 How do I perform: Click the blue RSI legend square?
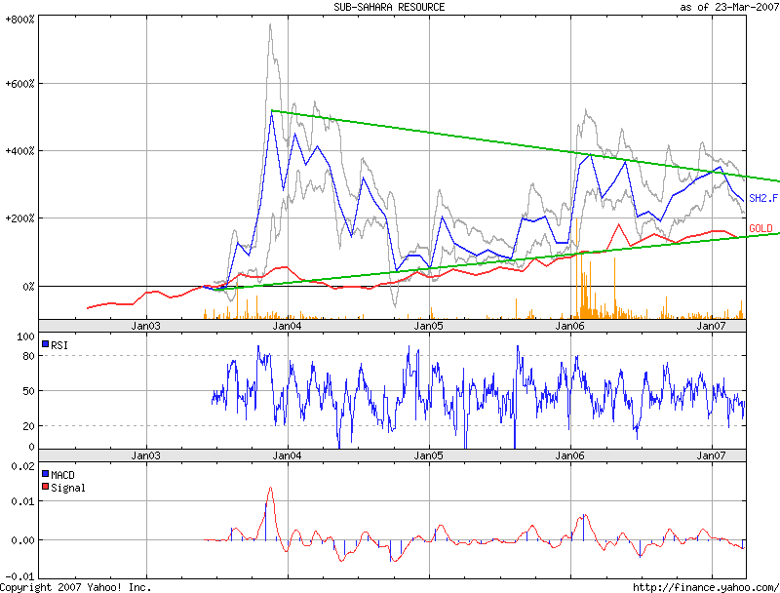point(46,342)
